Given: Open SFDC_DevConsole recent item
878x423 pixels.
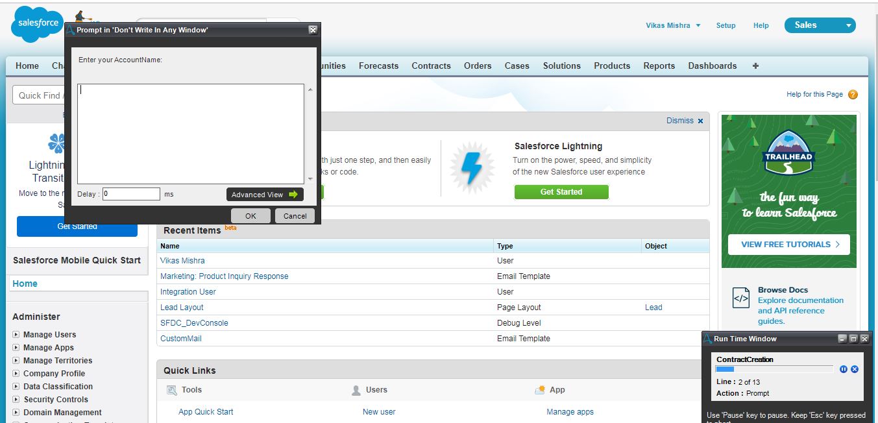Looking at the screenshot, I should [x=194, y=323].
